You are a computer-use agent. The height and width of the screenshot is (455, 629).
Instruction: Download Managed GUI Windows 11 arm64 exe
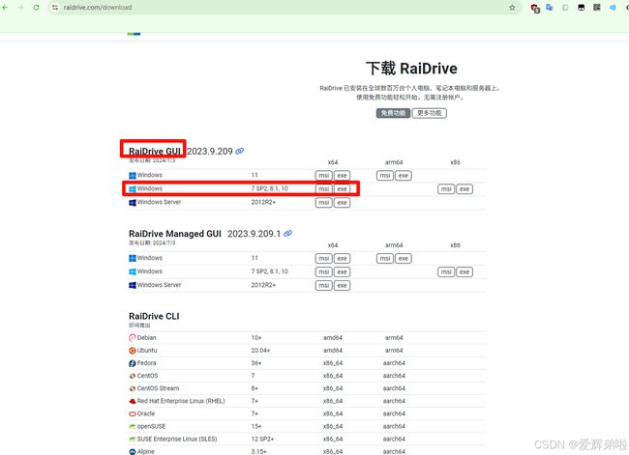[x=404, y=258]
